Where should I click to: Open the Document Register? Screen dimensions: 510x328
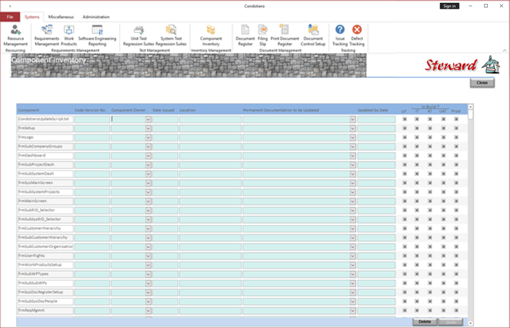(x=245, y=36)
